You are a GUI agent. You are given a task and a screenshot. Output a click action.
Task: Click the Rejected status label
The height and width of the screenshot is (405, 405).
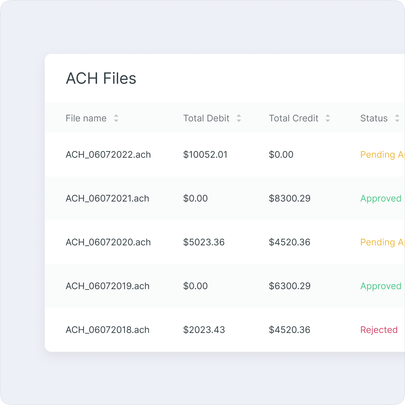pos(379,330)
